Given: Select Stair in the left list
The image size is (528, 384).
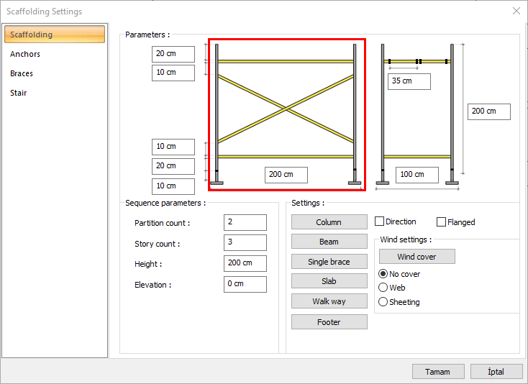Looking at the screenshot, I should tap(19, 93).
